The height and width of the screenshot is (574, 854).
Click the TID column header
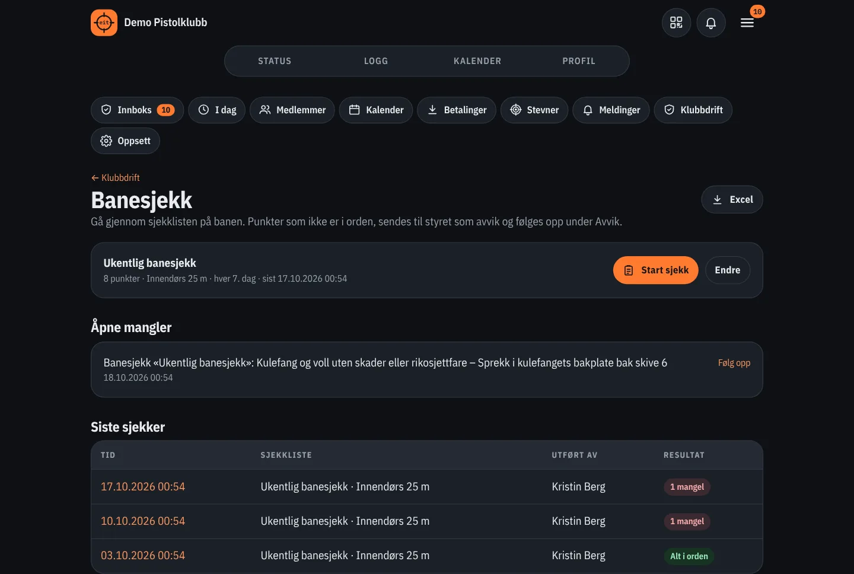point(108,455)
